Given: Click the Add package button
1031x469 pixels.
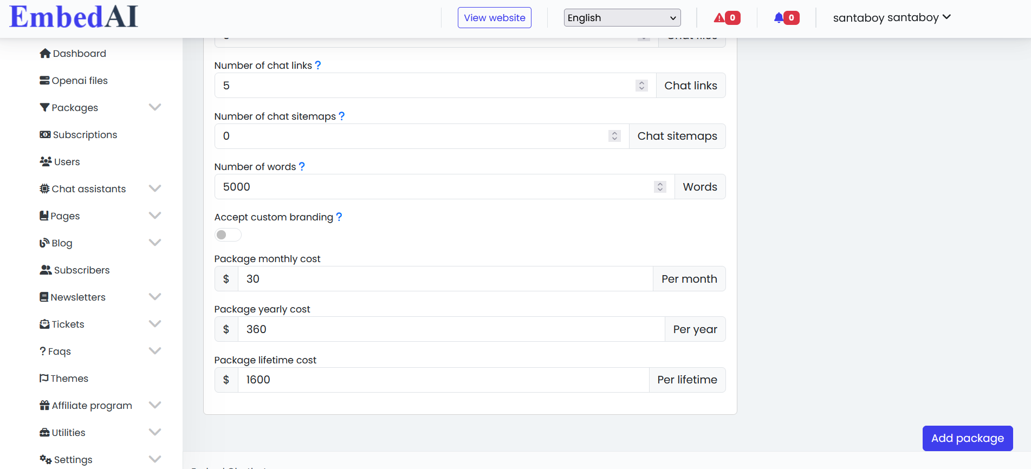Looking at the screenshot, I should [x=967, y=438].
